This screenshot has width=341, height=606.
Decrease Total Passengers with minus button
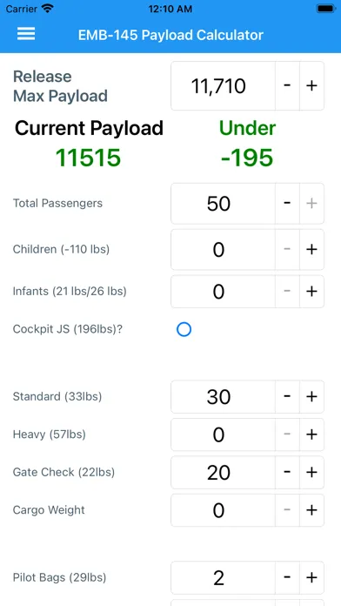pos(287,204)
